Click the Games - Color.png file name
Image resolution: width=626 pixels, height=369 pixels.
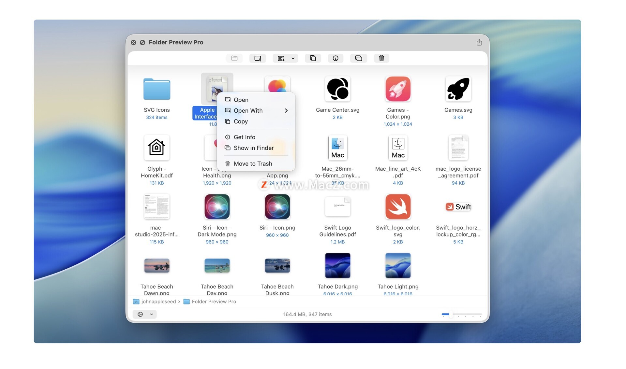(x=398, y=113)
